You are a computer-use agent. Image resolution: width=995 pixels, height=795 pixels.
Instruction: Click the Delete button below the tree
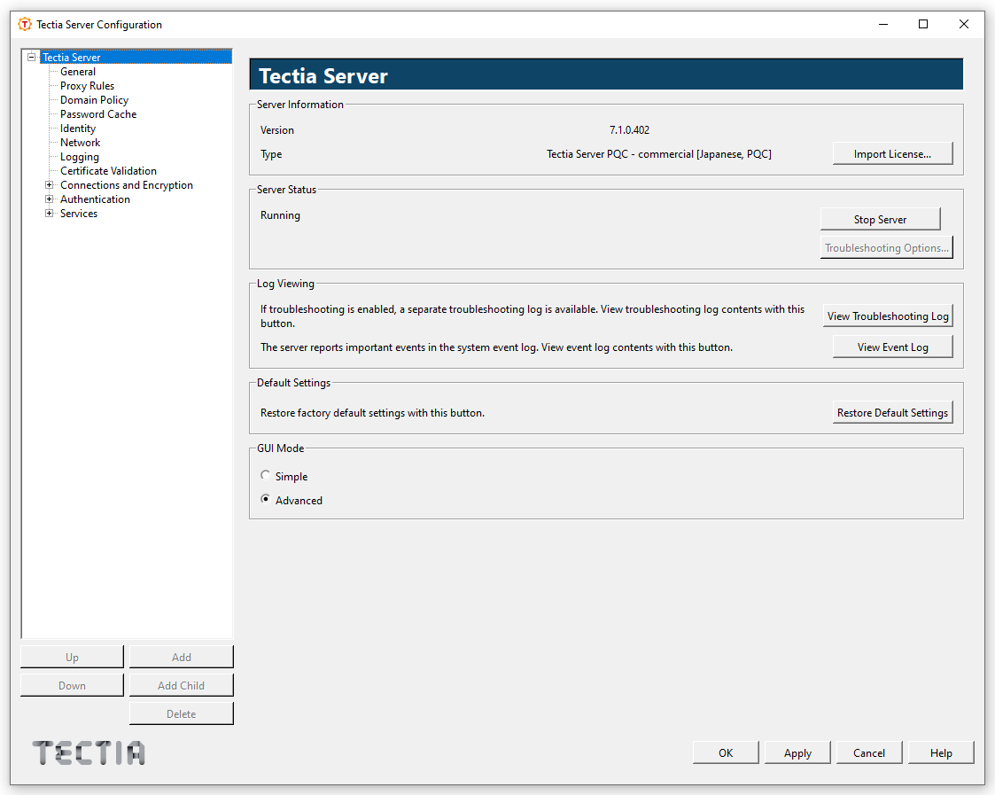click(181, 713)
